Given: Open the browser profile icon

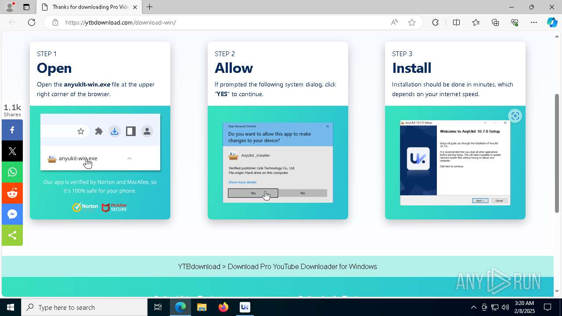Looking at the screenshot, I should coord(10,7).
